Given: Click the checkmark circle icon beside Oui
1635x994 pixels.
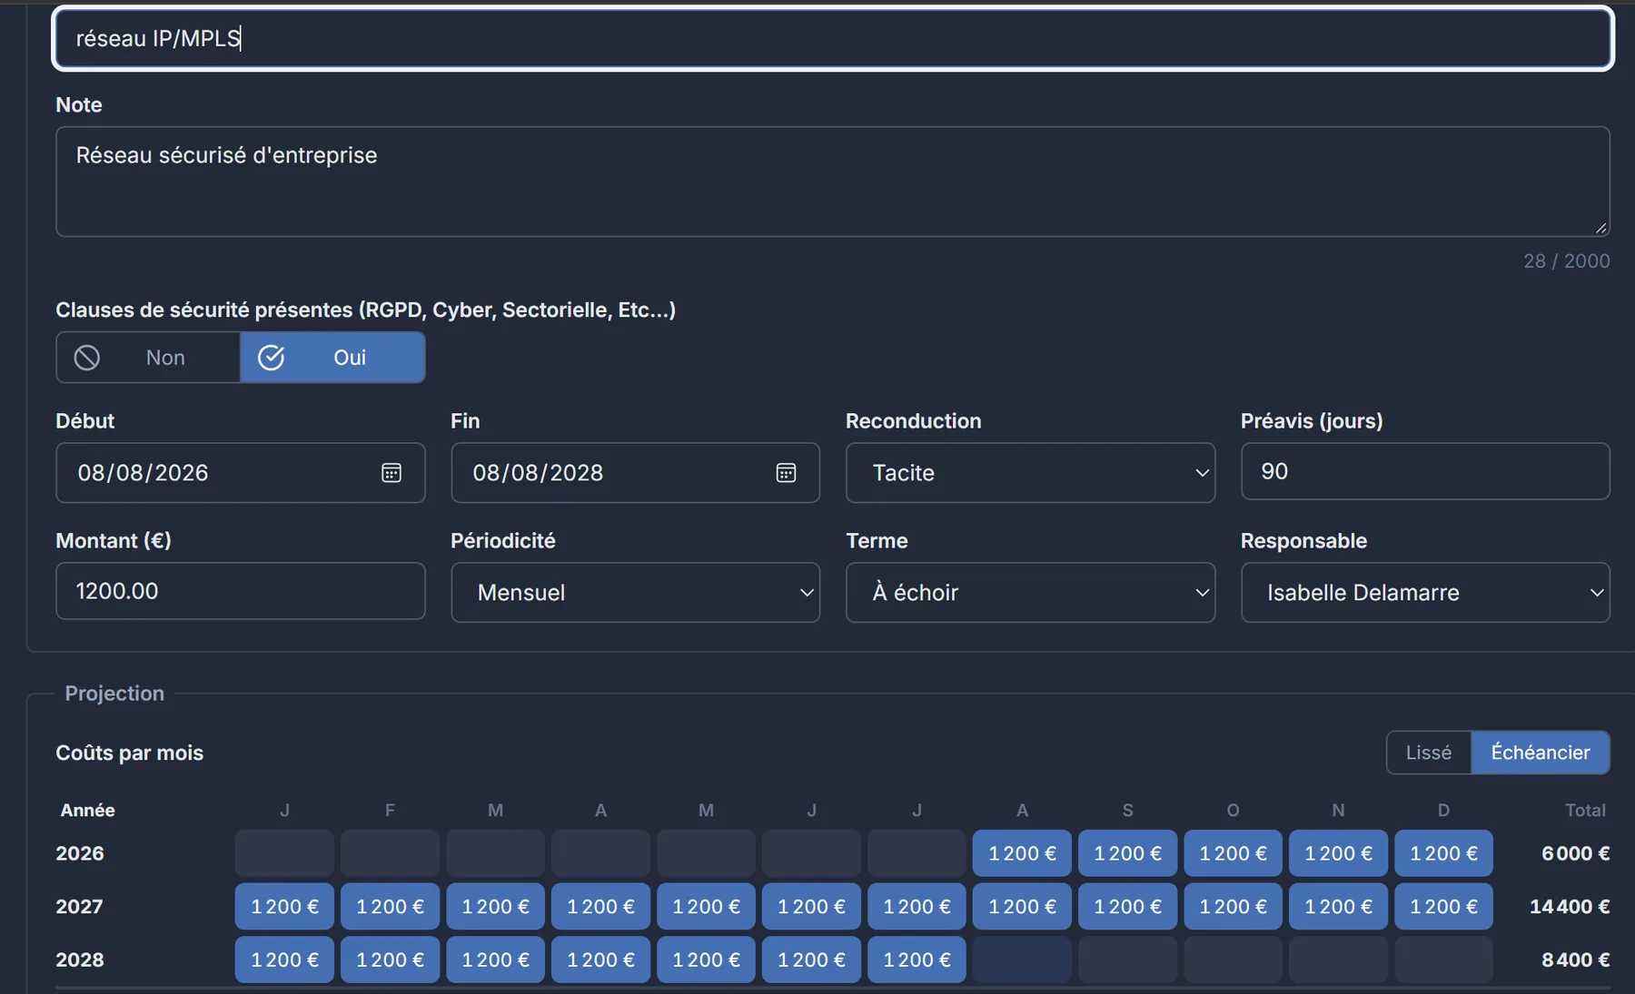Looking at the screenshot, I should 272,358.
